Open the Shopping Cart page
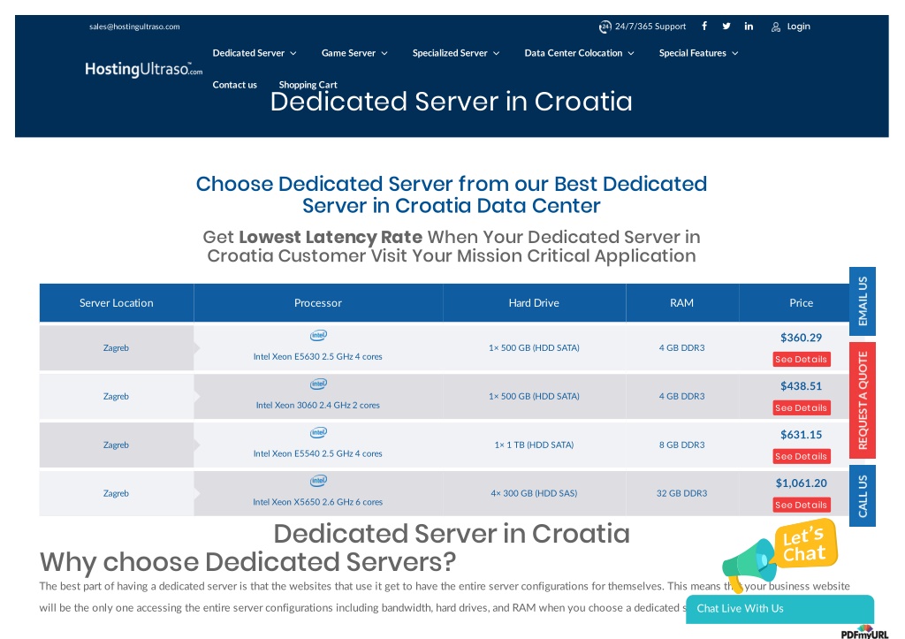This screenshot has width=905, height=639. (308, 85)
